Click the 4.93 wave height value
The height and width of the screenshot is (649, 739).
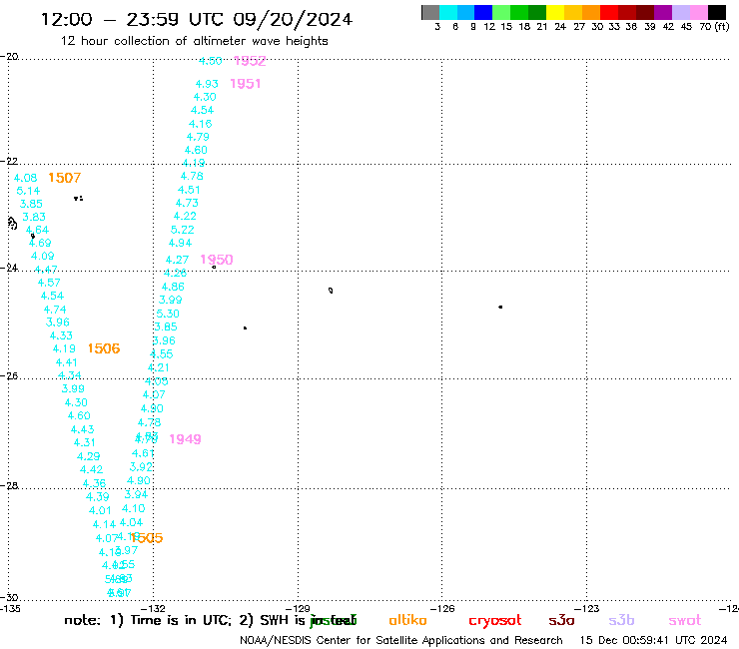click(207, 84)
